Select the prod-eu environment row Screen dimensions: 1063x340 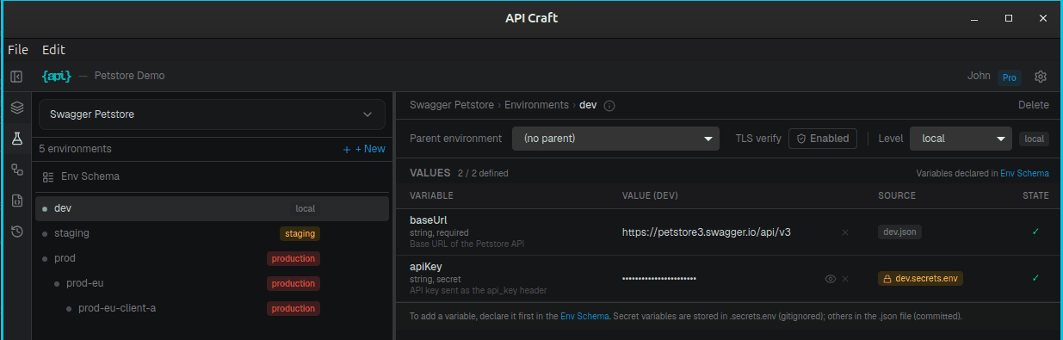[212, 283]
